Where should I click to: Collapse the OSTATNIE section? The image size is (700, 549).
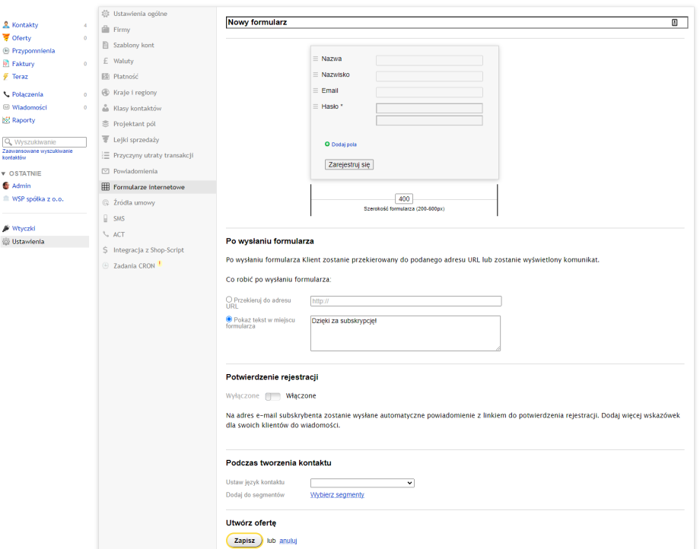[x=3, y=173]
